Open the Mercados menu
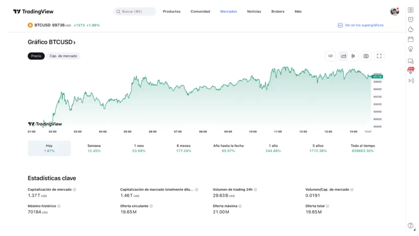419x236 pixels. (228, 11)
